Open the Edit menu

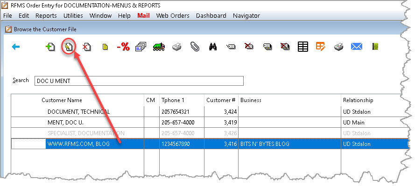click(23, 15)
